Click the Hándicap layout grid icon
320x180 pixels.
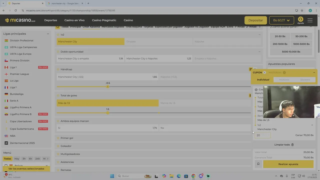pos(251,69)
